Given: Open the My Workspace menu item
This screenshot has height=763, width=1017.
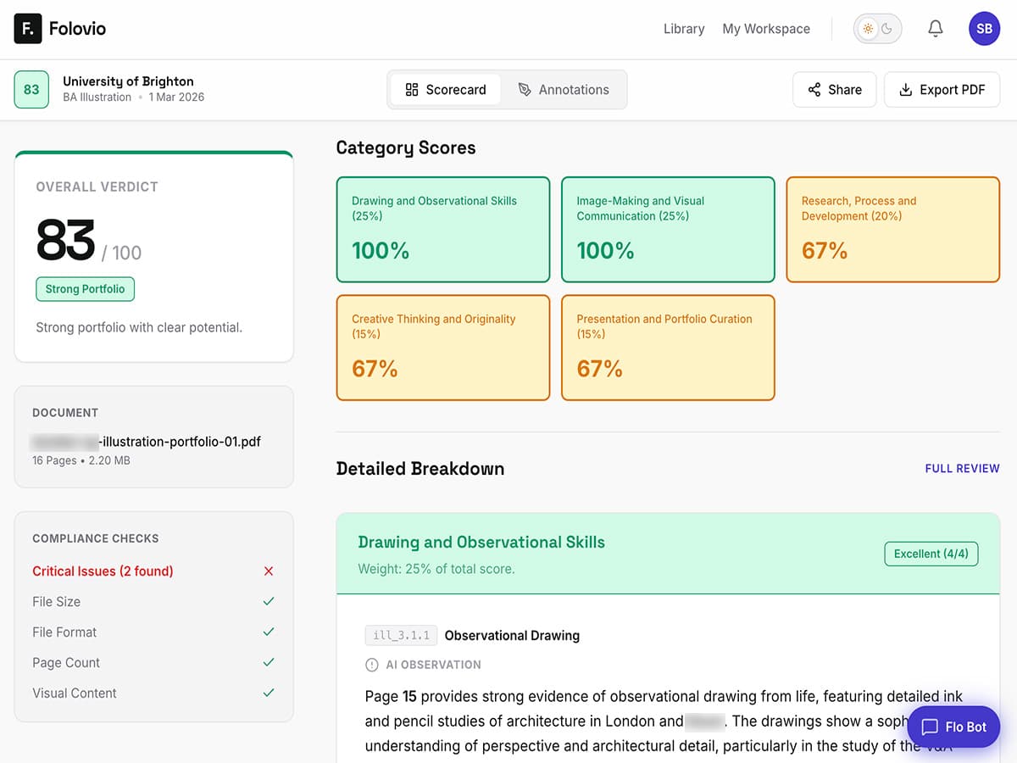Looking at the screenshot, I should coord(766,28).
